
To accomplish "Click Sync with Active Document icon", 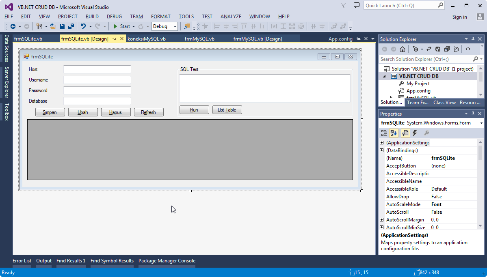I will coord(429,49).
